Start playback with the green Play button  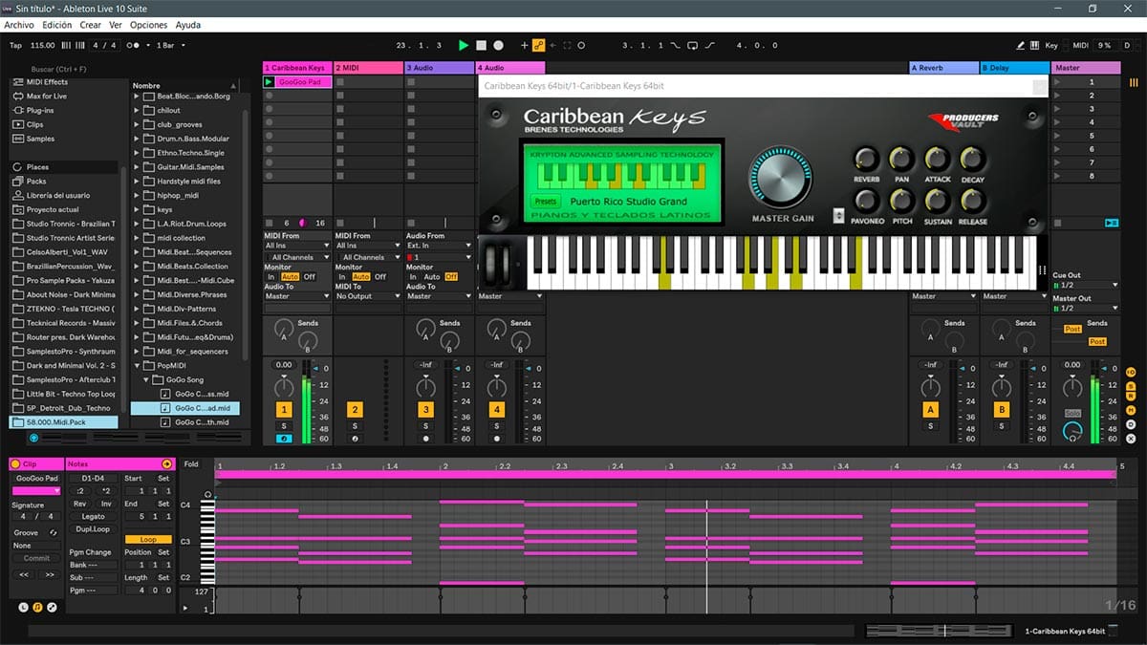[464, 45]
